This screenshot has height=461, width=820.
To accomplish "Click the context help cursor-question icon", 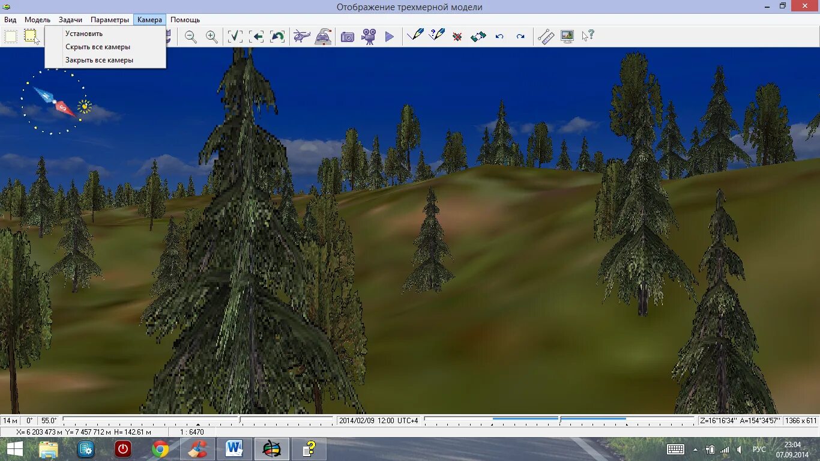I will pos(588,36).
